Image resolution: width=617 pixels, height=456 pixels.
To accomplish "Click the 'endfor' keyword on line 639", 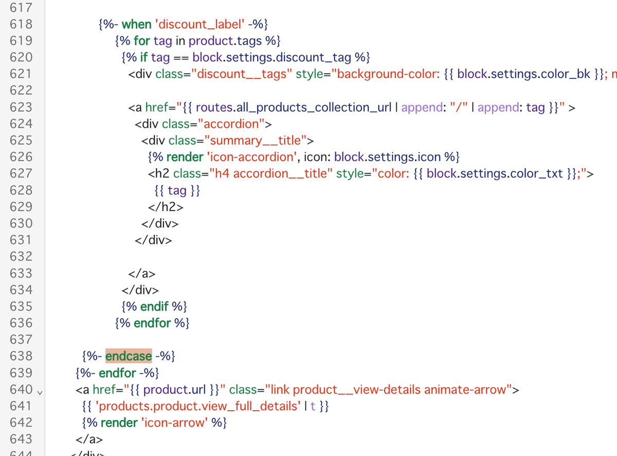I will coord(118,373).
